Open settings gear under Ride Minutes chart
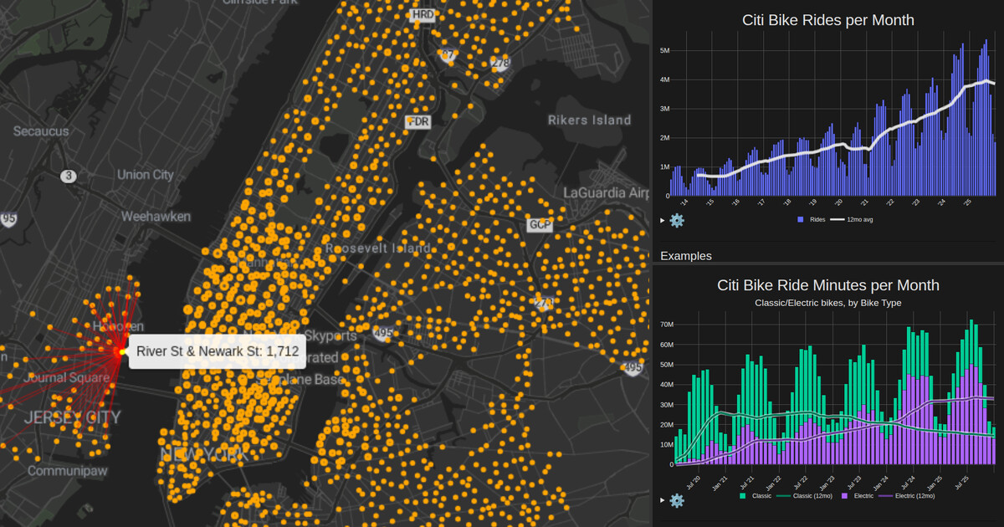 [x=677, y=500]
